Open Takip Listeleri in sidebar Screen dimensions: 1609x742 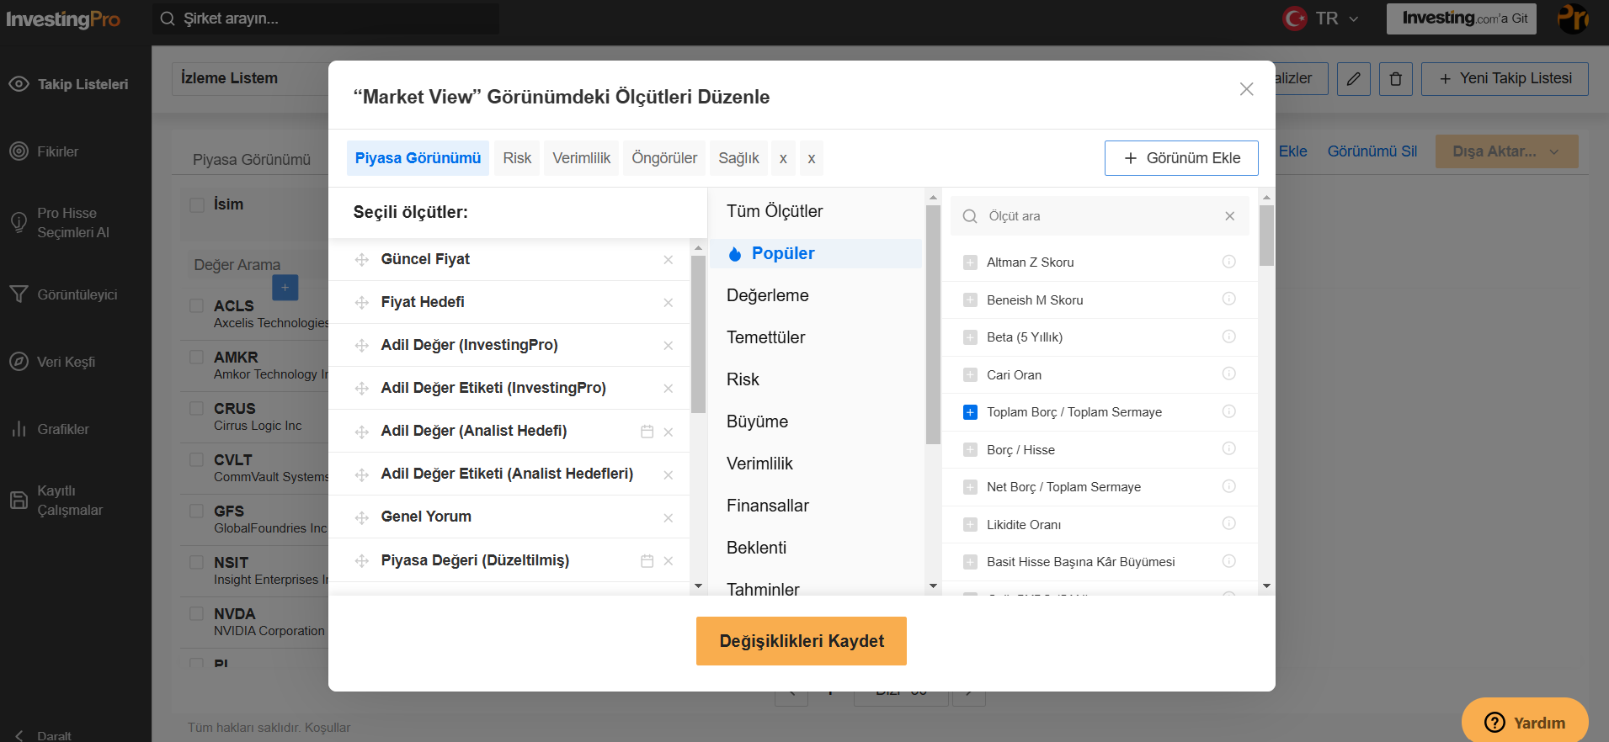pos(69,84)
